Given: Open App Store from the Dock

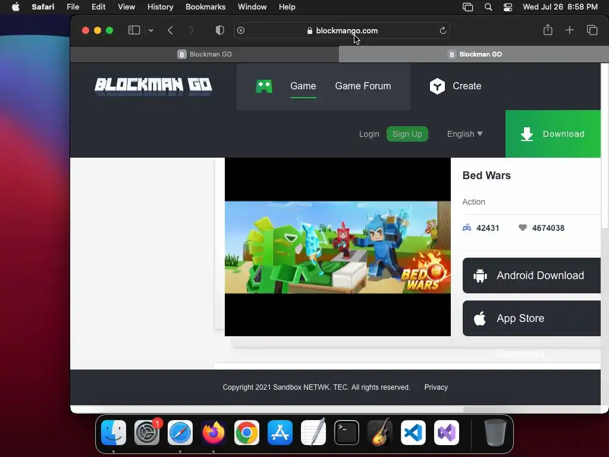Looking at the screenshot, I should (x=280, y=433).
